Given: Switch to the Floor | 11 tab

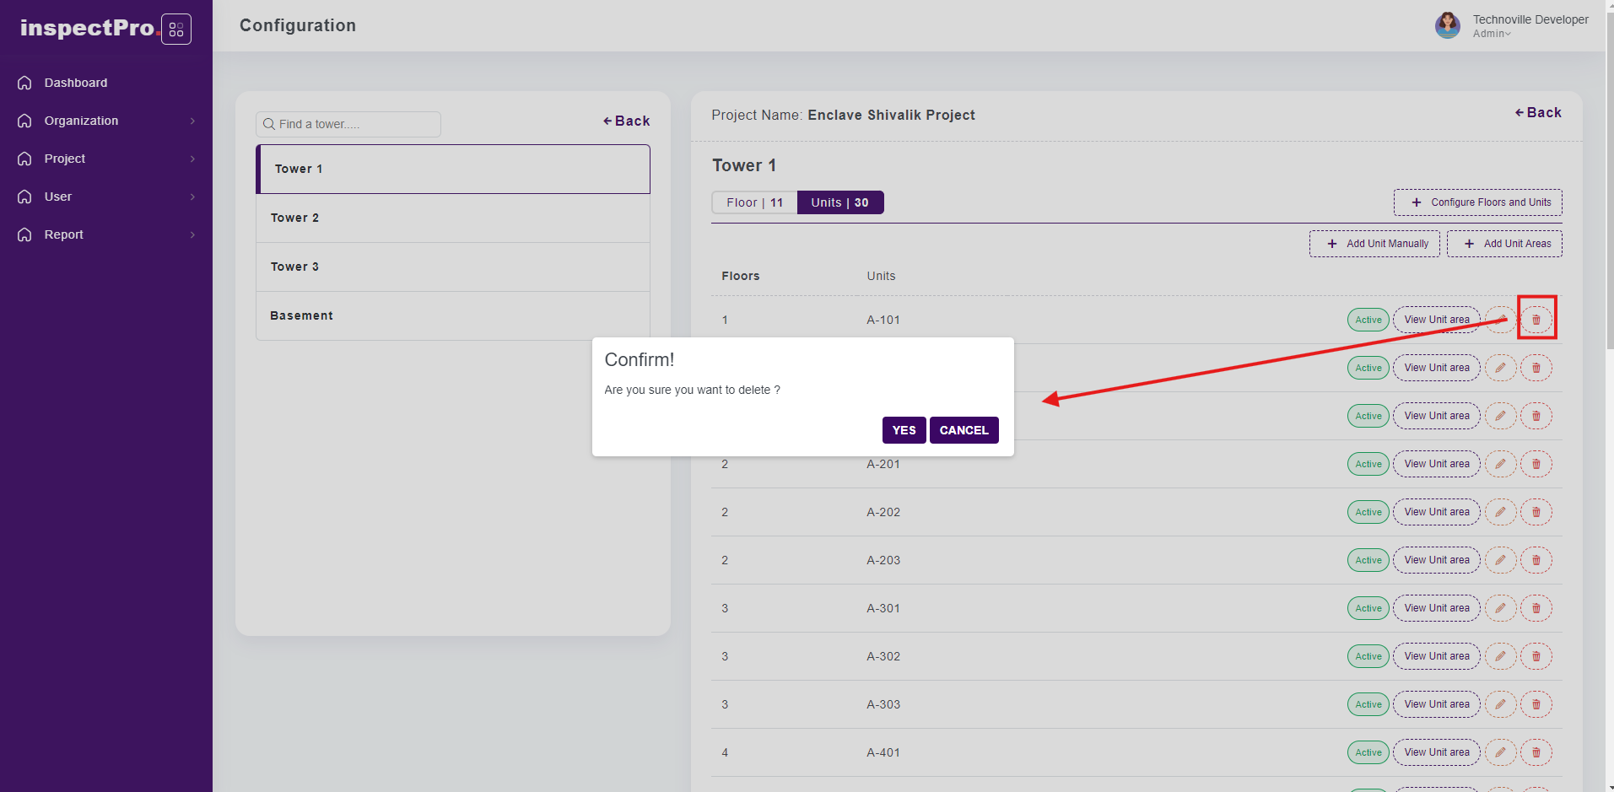Looking at the screenshot, I should [x=754, y=202].
